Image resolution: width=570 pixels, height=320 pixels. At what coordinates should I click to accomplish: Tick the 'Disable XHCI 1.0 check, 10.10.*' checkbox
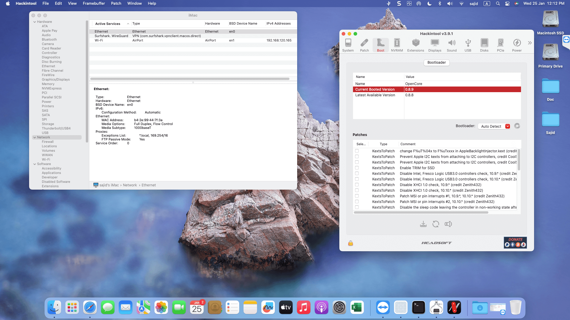357,190
